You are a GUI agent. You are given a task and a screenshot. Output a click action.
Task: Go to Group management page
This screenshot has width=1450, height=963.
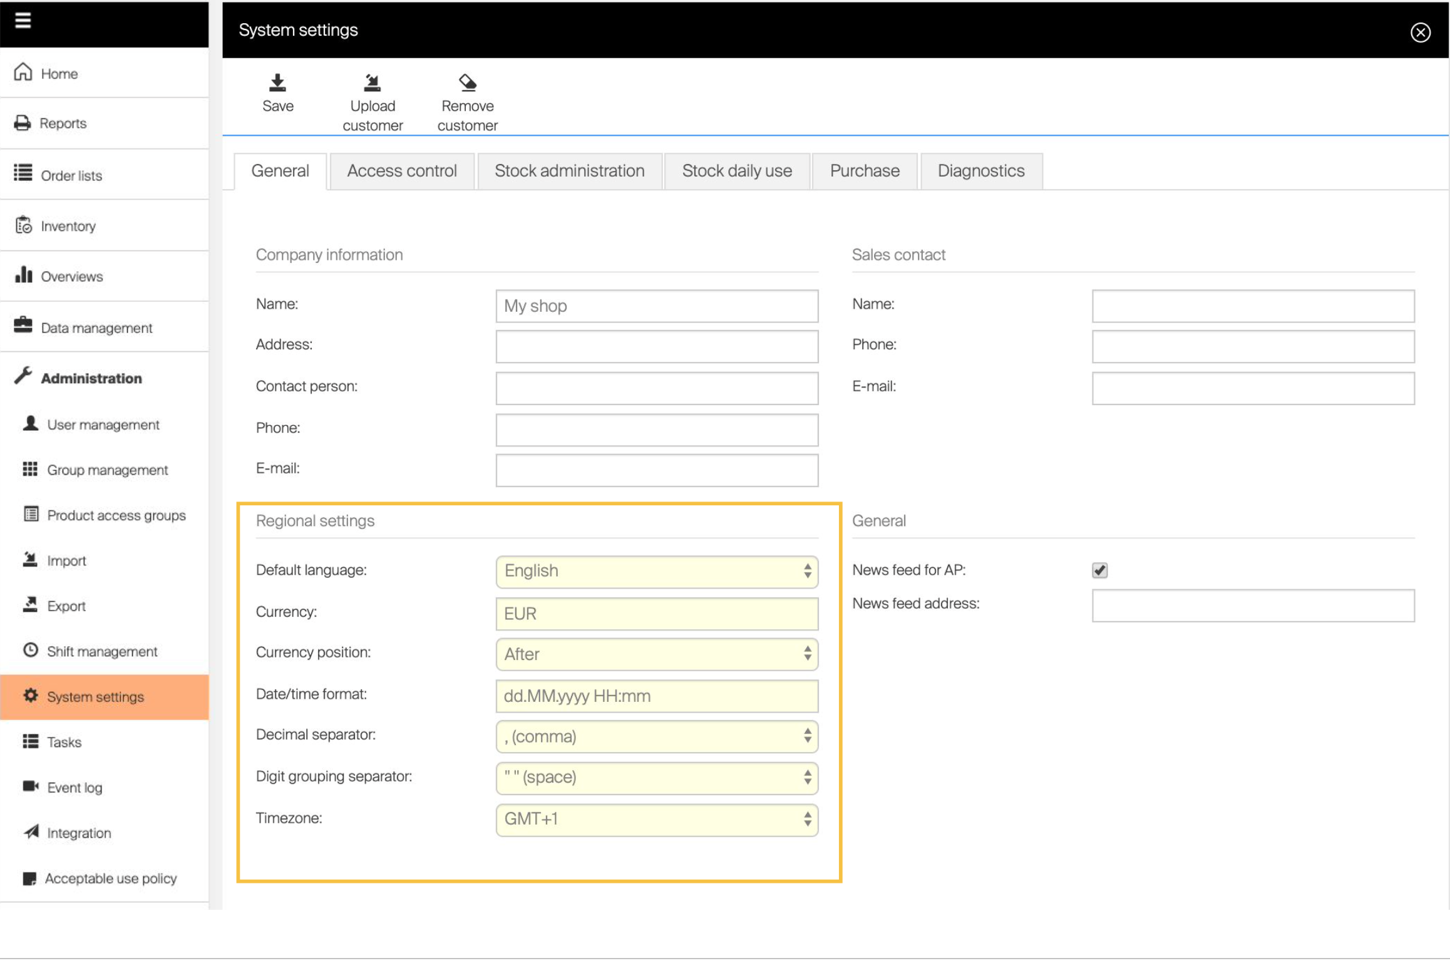[x=108, y=470]
